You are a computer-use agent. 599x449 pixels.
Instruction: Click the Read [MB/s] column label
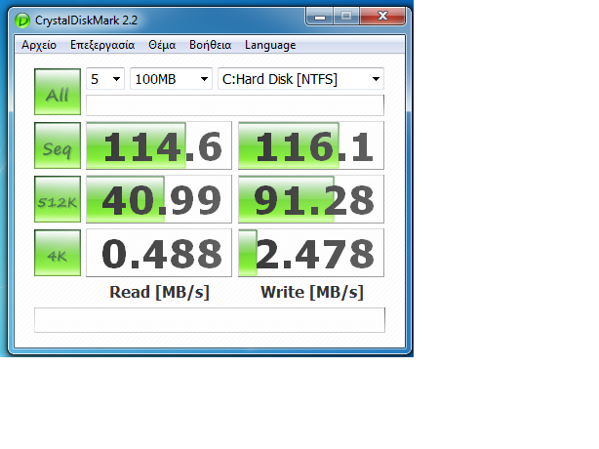(159, 292)
